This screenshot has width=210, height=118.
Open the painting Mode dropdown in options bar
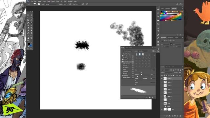(x=52, y=4)
